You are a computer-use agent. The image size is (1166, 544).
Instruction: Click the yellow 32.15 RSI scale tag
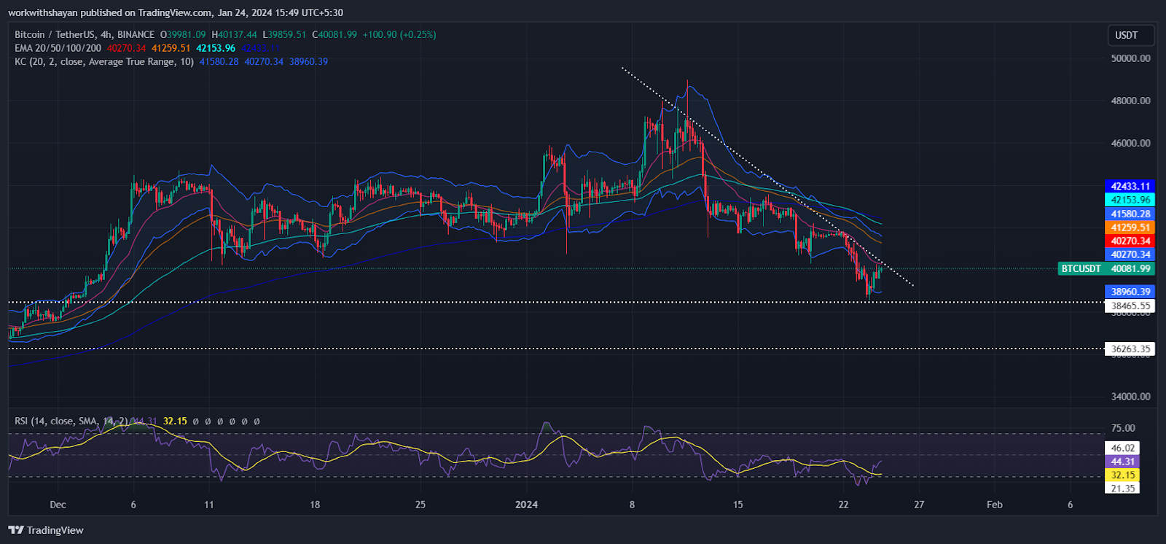[1122, 475]
